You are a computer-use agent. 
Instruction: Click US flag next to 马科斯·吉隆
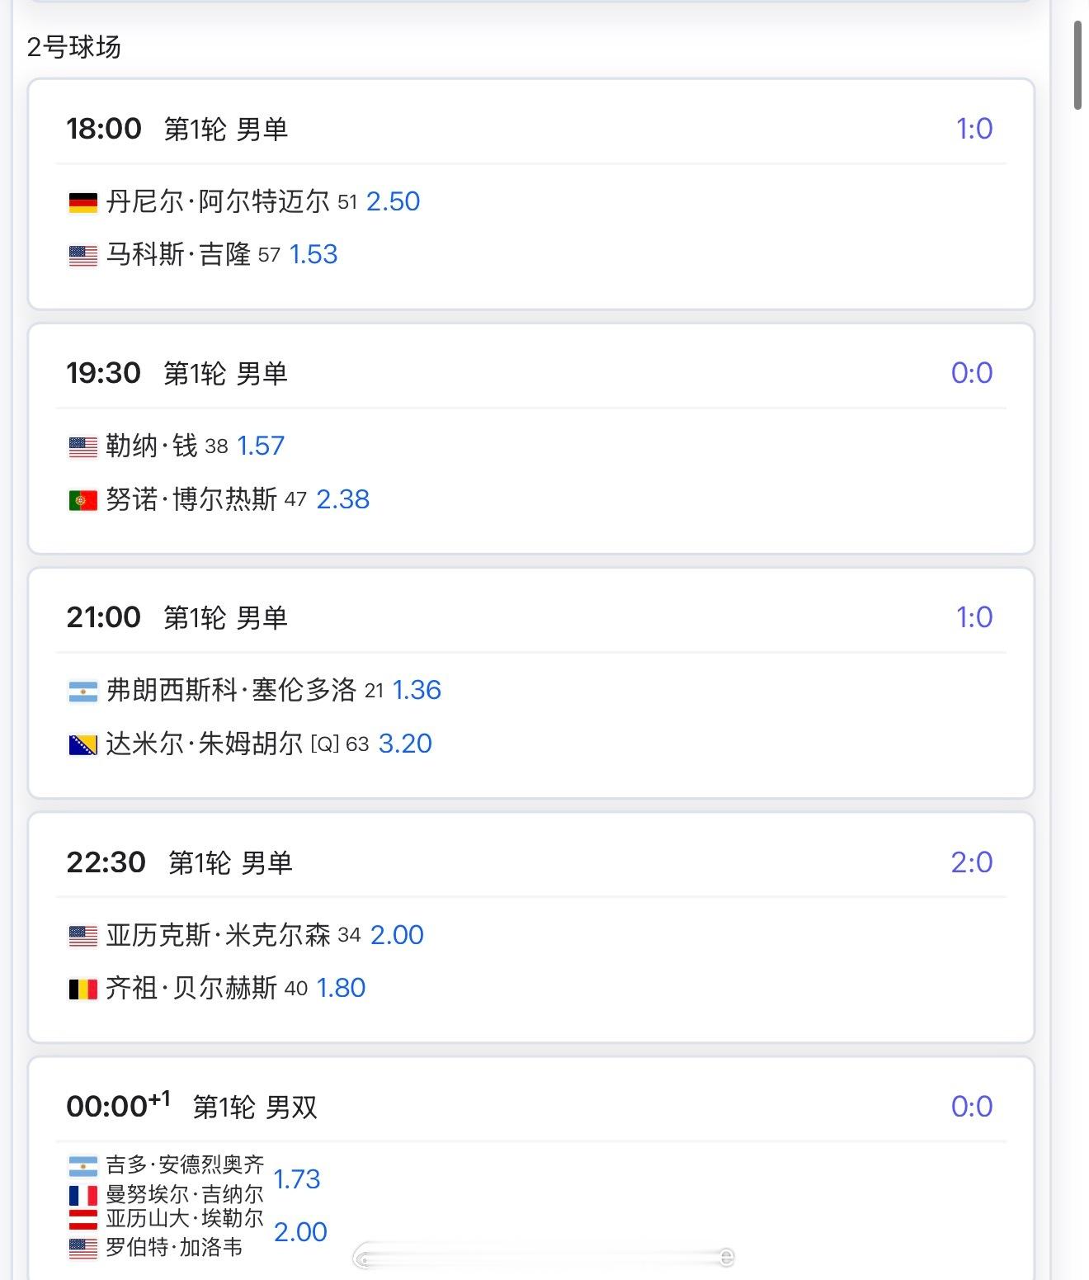82,256
